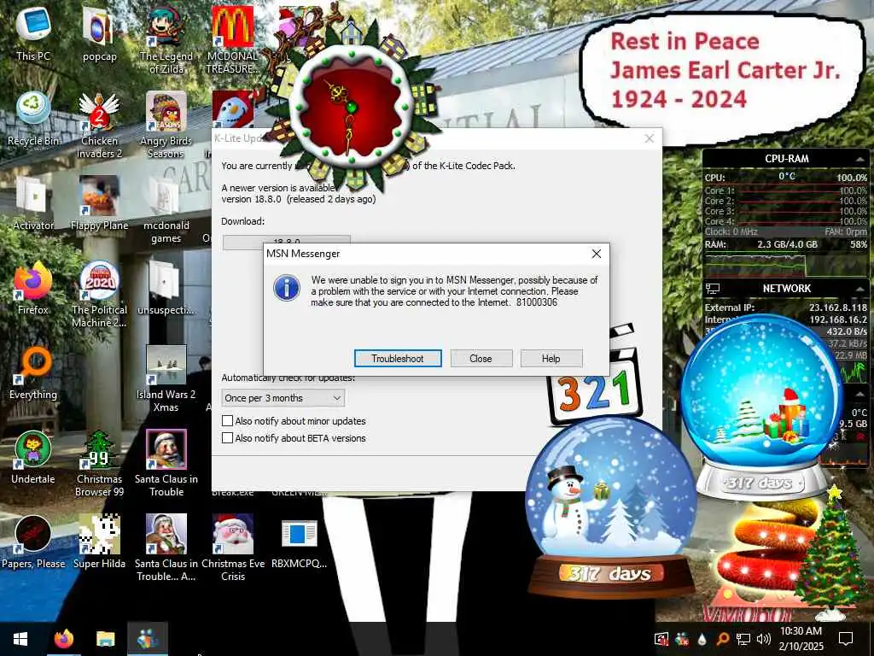874x656 pixels.
Task: Launch The Political Machine 2020 shortcut
Action: point(99,295)
